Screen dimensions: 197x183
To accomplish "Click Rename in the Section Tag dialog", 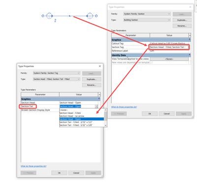I will 92,85.
